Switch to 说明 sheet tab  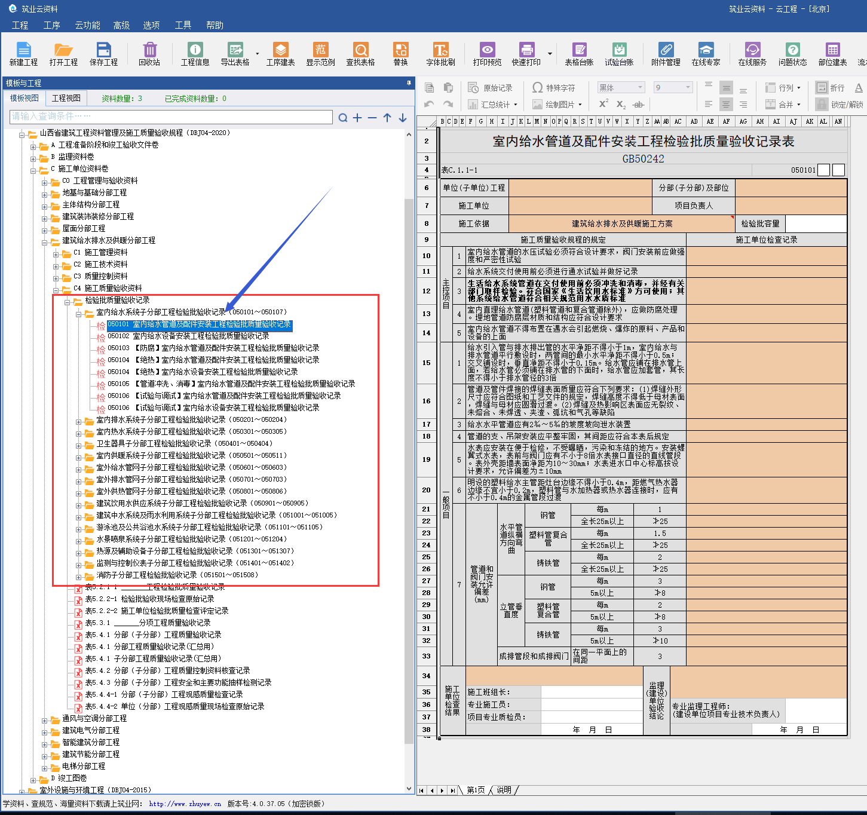tap(504, 790)
